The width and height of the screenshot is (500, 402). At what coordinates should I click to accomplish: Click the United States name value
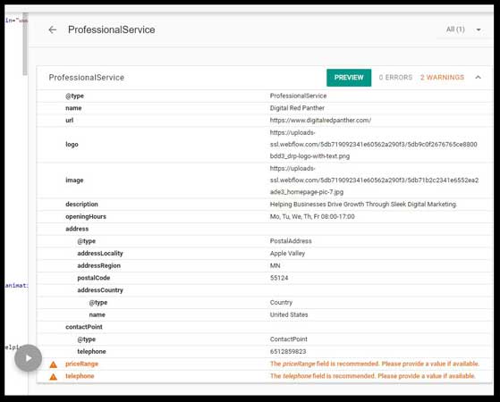tap(289, 314)
